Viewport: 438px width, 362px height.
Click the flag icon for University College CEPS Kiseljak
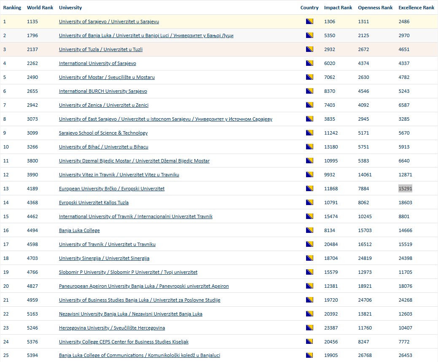point(309,342)
